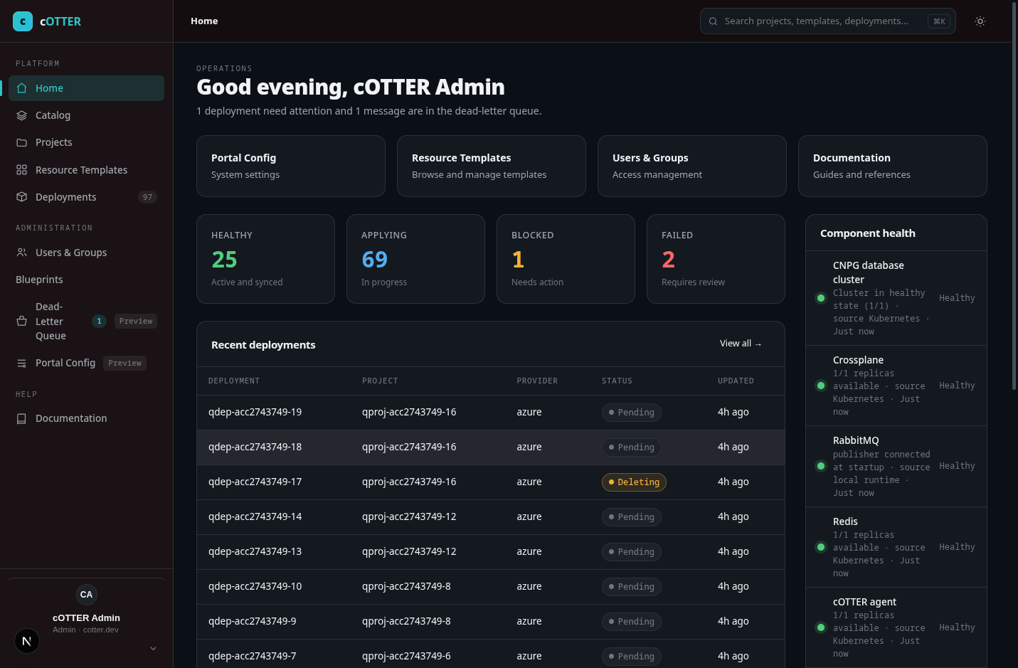The width and height of the screenshot is (1018, 668).
Task: Click the Catalog layers icon
Action: pyautogui.click(x=21, y=115)
